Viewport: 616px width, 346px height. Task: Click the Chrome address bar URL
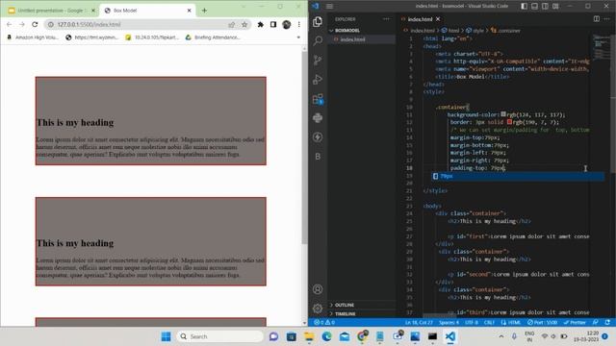tap(90, 24)
